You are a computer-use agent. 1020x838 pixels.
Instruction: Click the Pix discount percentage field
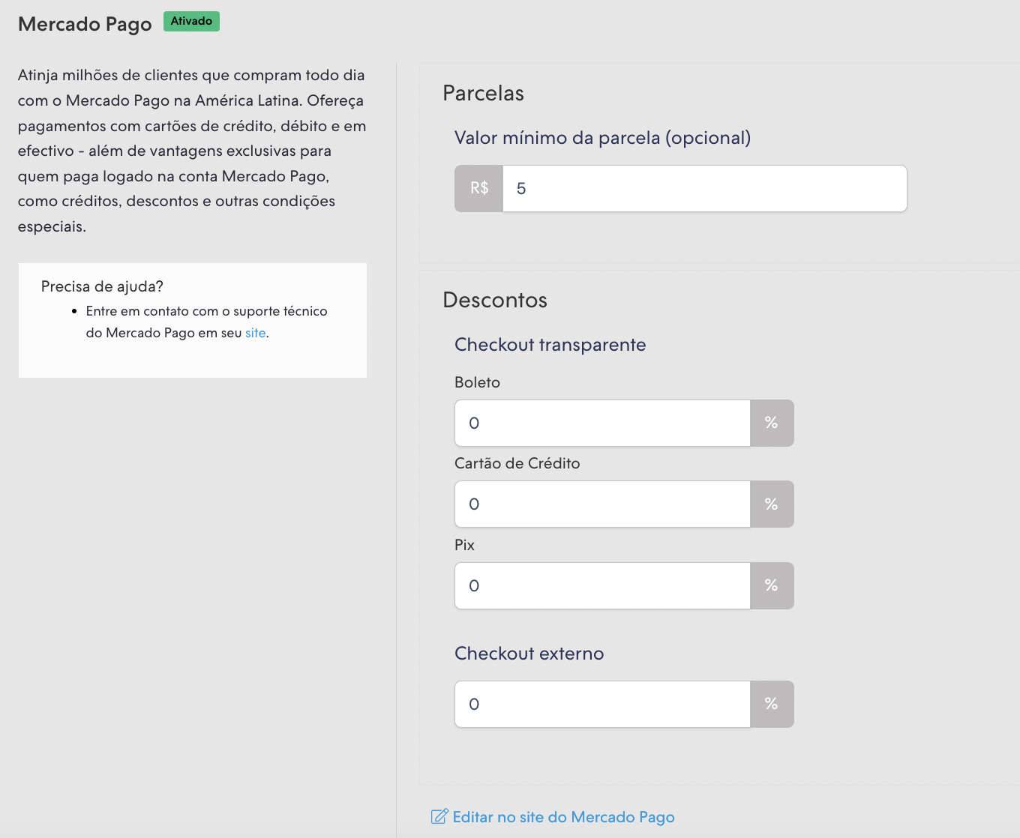tap(602, 585)
